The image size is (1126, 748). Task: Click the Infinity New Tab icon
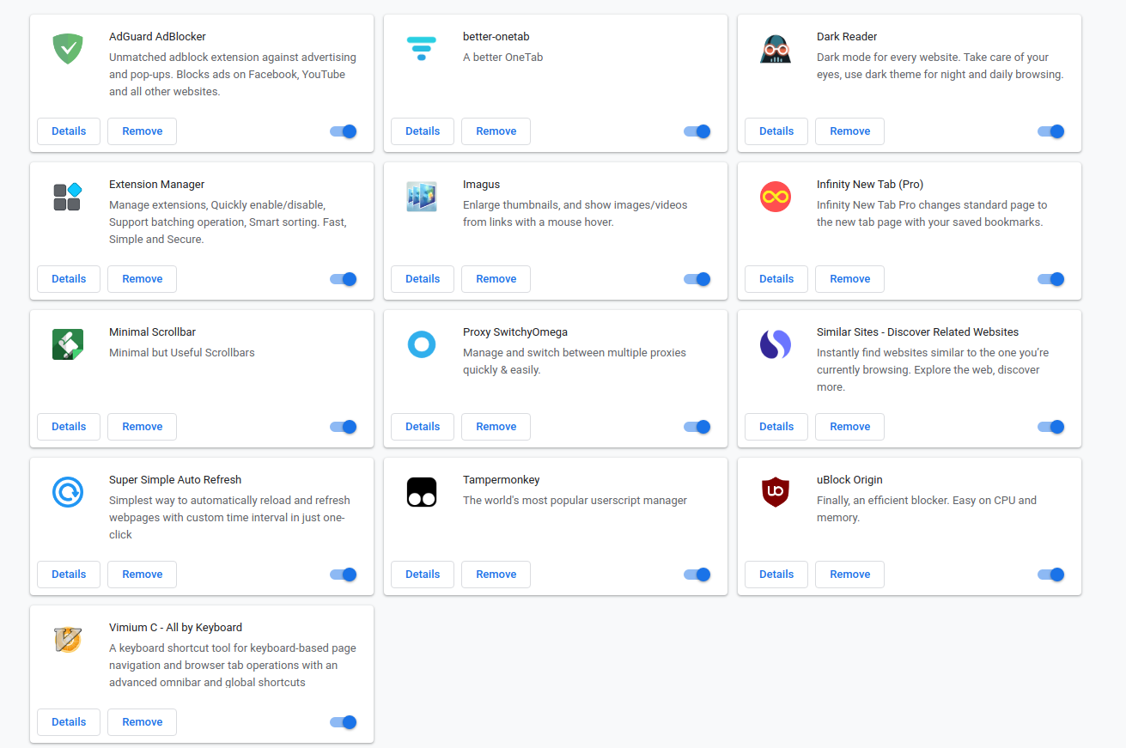776,197
